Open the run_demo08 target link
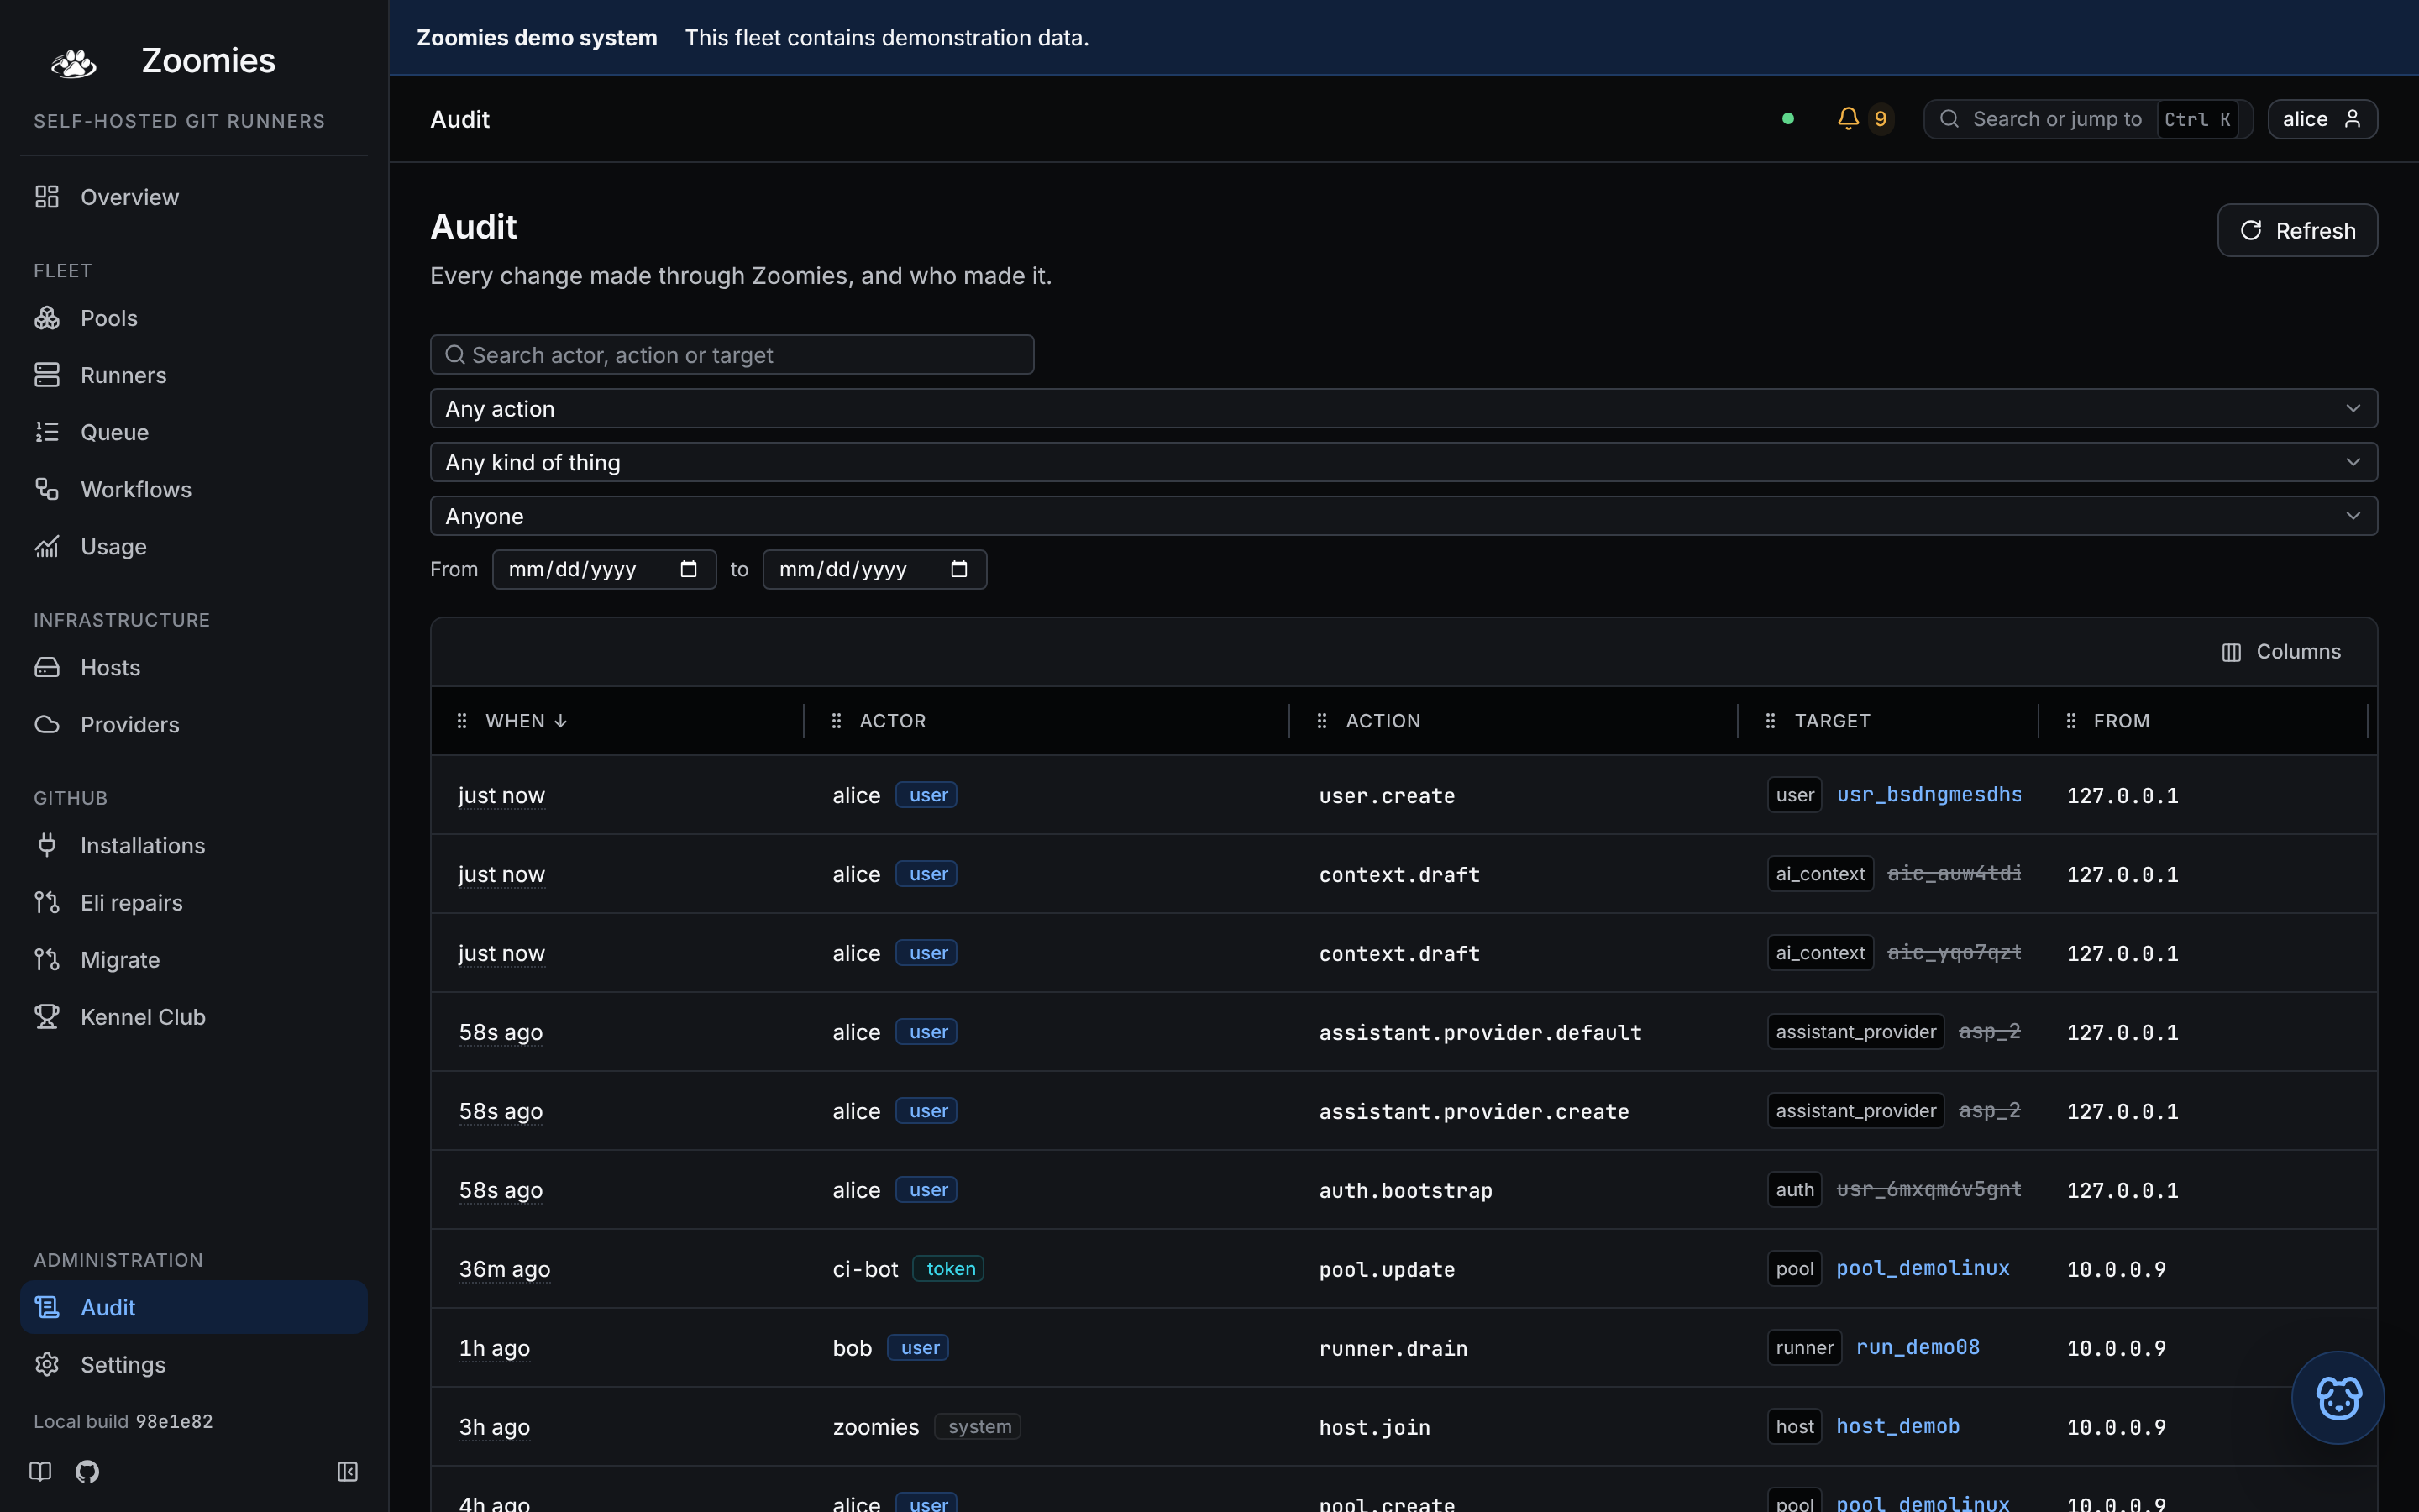 [1918, 1347]
